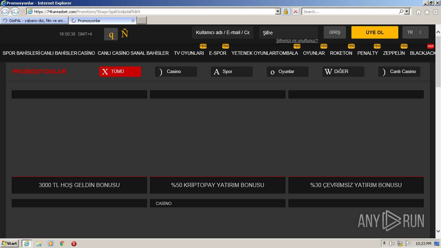Focus the Kullanıcı adı / E-mail field
The image size is (441, 248).
223,32
